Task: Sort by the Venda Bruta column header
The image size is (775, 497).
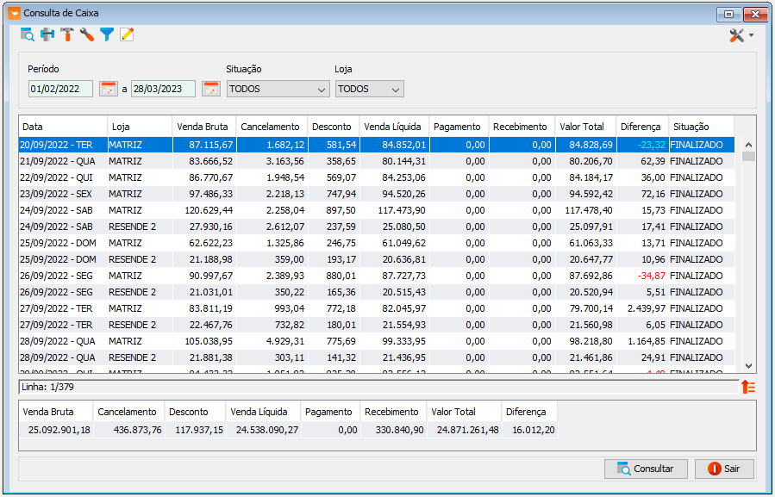Action: (203, 127)
